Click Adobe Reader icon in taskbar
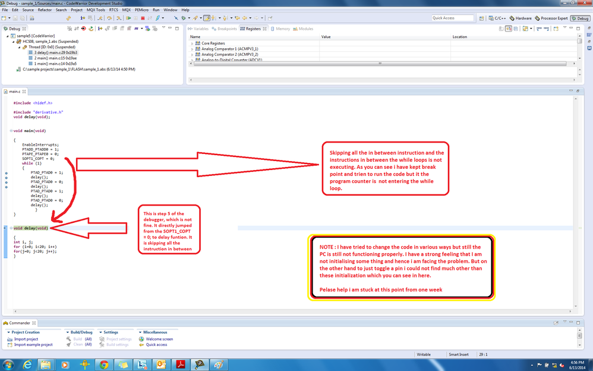Viewport: 593px width, 371px height. click(181, 364)
